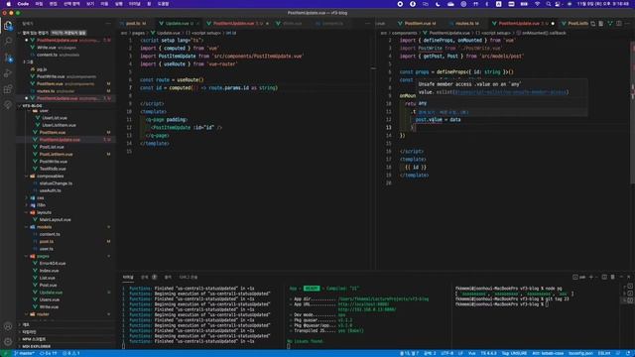Collapse the composables folder
Image resolution: width=635 pixels, height=357 pixels.
tap(27, 177)
